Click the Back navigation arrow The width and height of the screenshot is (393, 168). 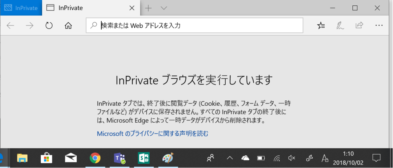pyautogui.click(x=10, y=25)
